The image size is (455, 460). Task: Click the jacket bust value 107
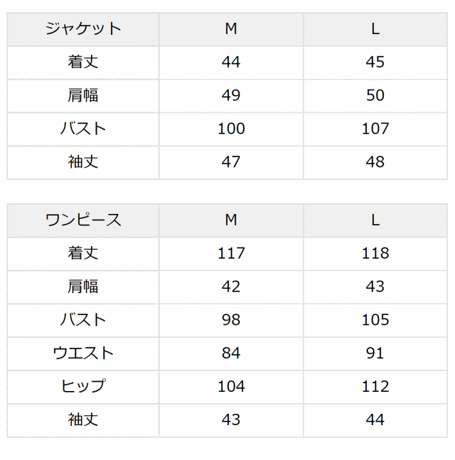(x=375, y=129)
